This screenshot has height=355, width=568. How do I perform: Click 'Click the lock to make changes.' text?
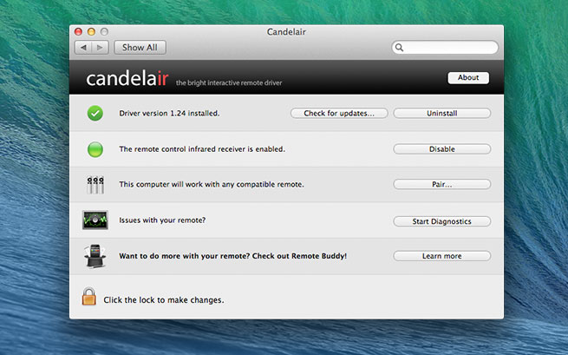(x=164, y=299)
